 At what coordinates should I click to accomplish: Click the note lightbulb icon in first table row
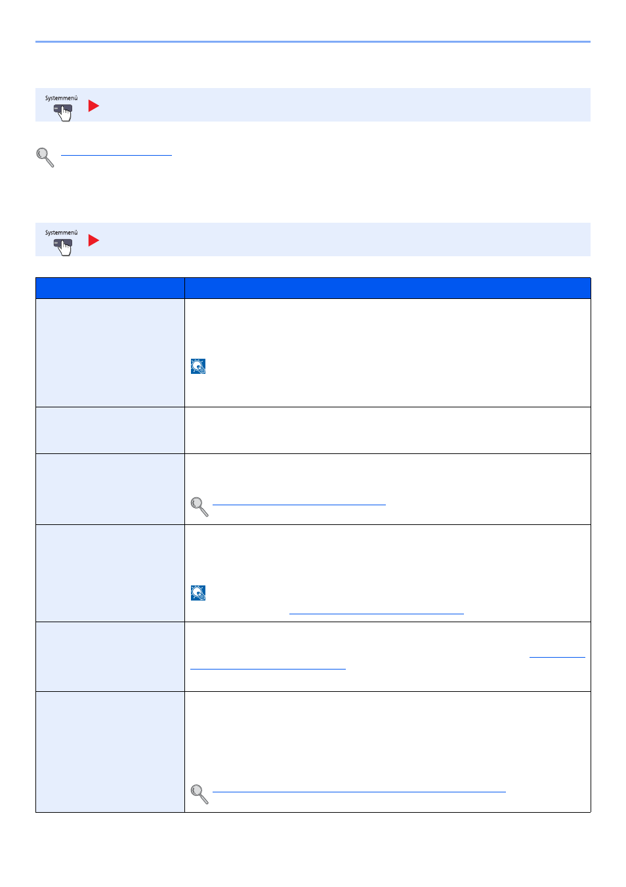point(198,366)
